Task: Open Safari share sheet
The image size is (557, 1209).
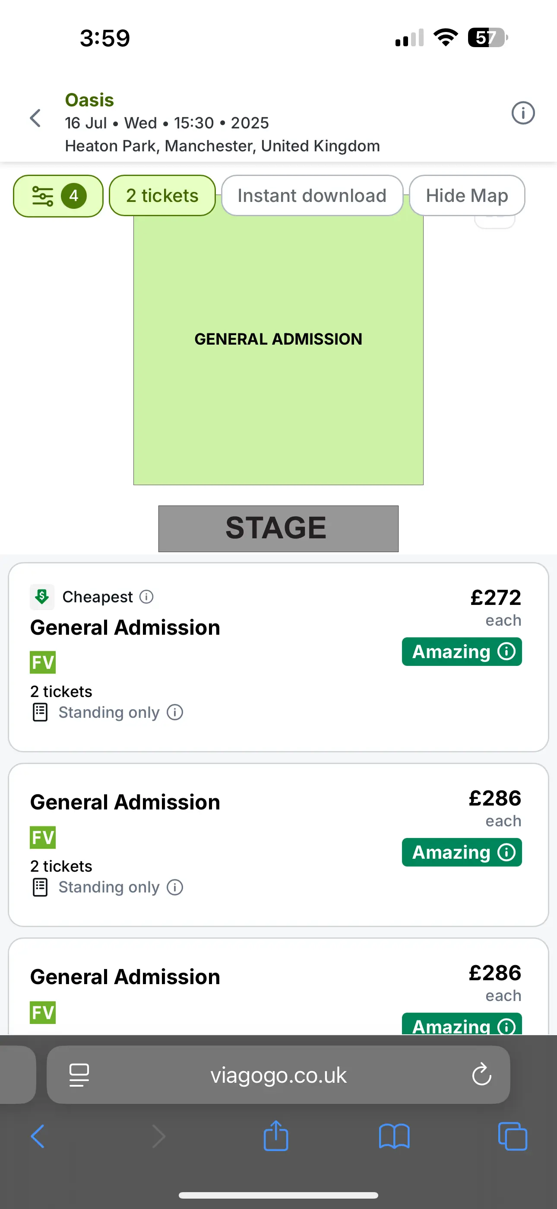Action: tap(275, 1136)
